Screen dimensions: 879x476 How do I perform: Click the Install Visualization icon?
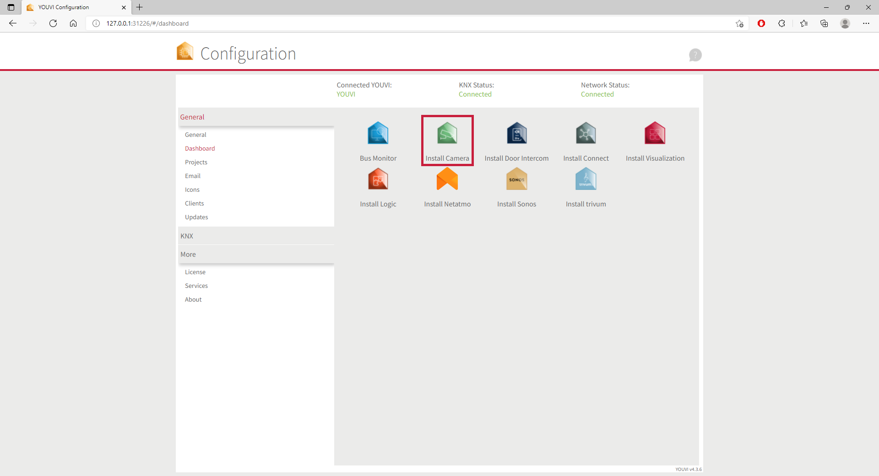655,134
